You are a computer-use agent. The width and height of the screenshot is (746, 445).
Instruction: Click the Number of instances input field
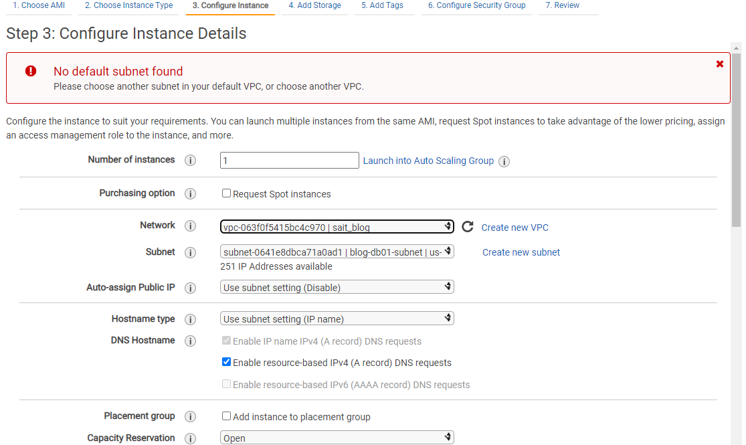click(x=289, y=161)
